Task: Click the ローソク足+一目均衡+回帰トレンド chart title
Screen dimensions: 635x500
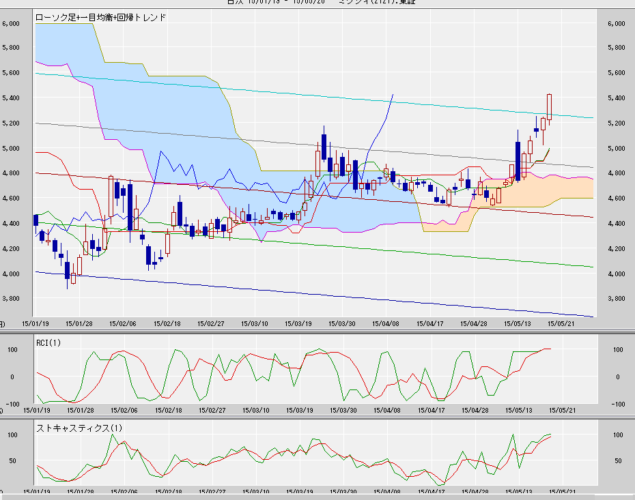Action: pos(102,18)
